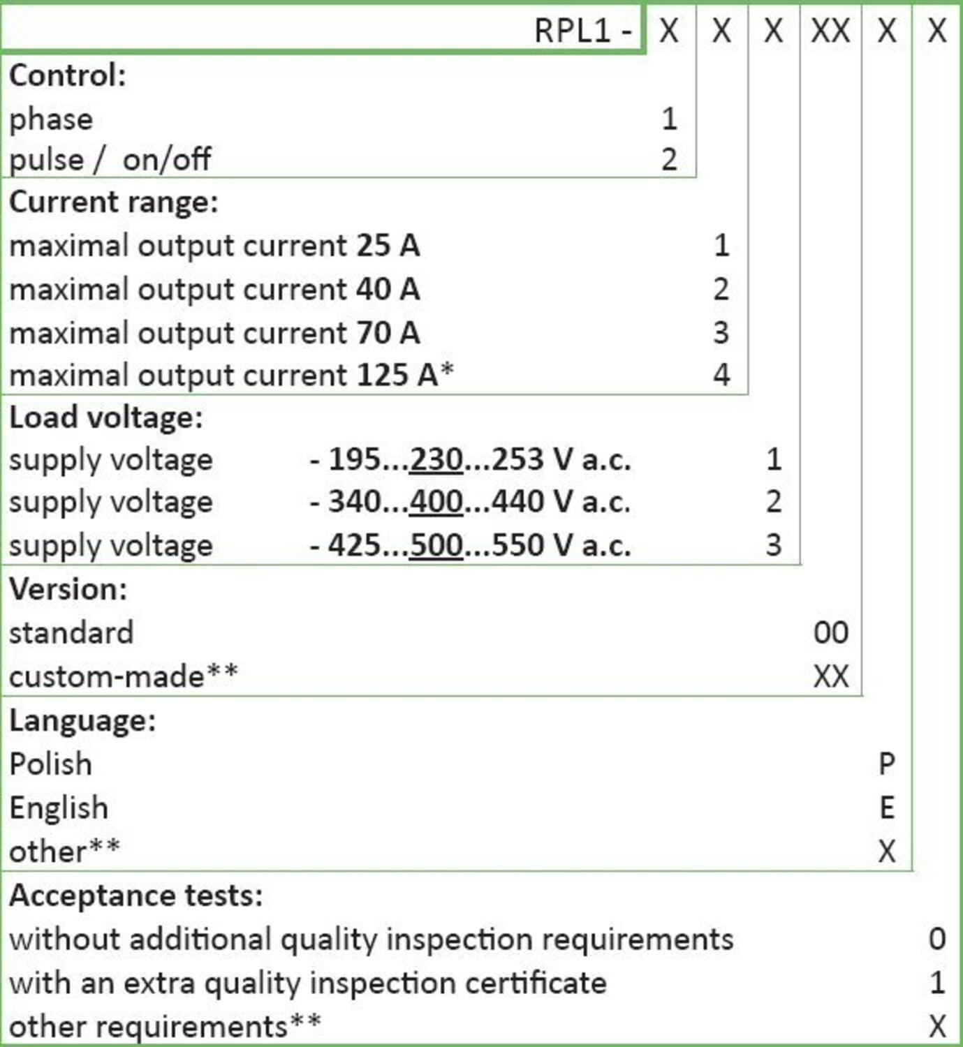963x1047 pixels.
Task: Choose the 425...500...550 V a.c. supply voltage
Action: [x=470, y=545]
